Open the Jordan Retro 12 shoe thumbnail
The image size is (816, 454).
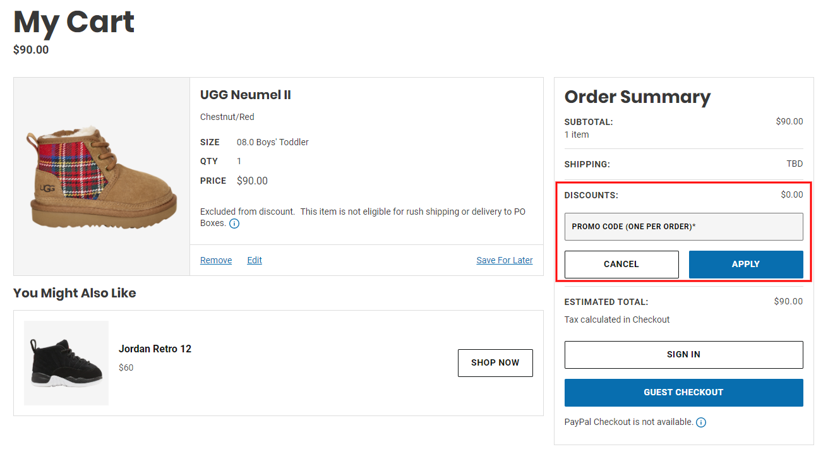[x=66, y=363]
